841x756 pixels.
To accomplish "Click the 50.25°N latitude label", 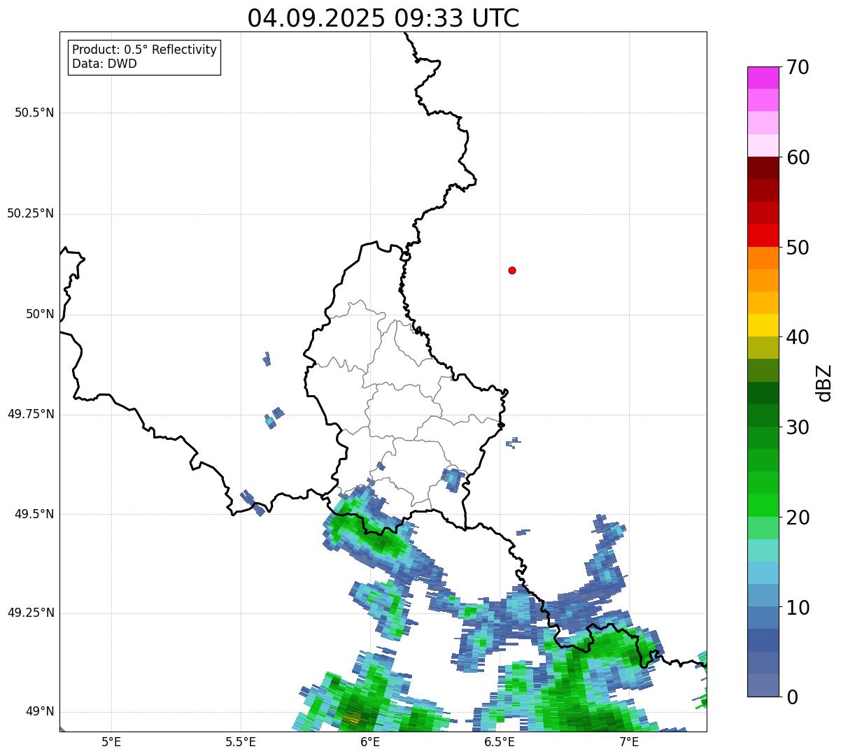I will [31, 213].
